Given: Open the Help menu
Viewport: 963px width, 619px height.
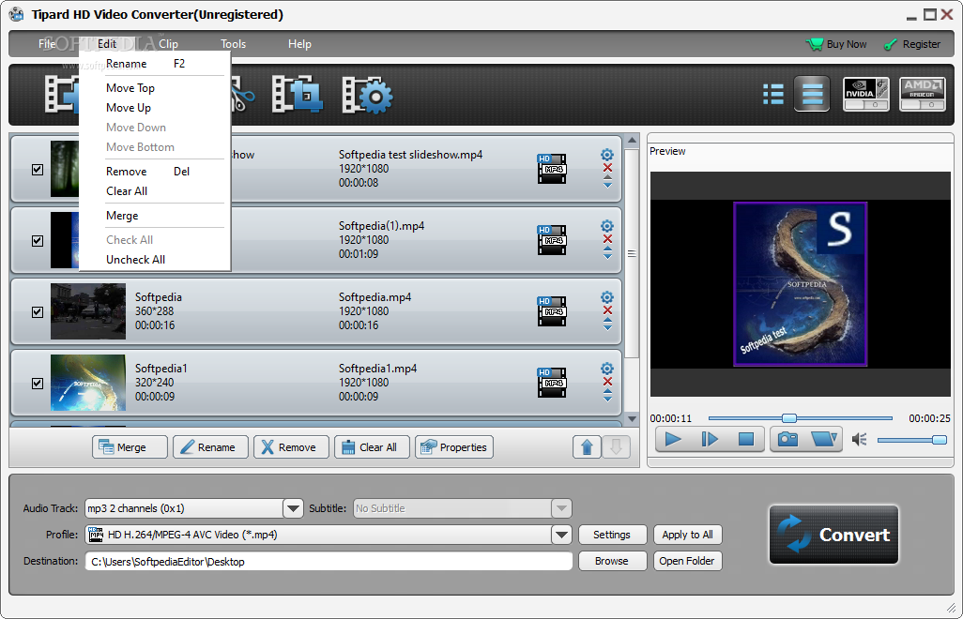Looking at the screenshot, I should point(299,44).
